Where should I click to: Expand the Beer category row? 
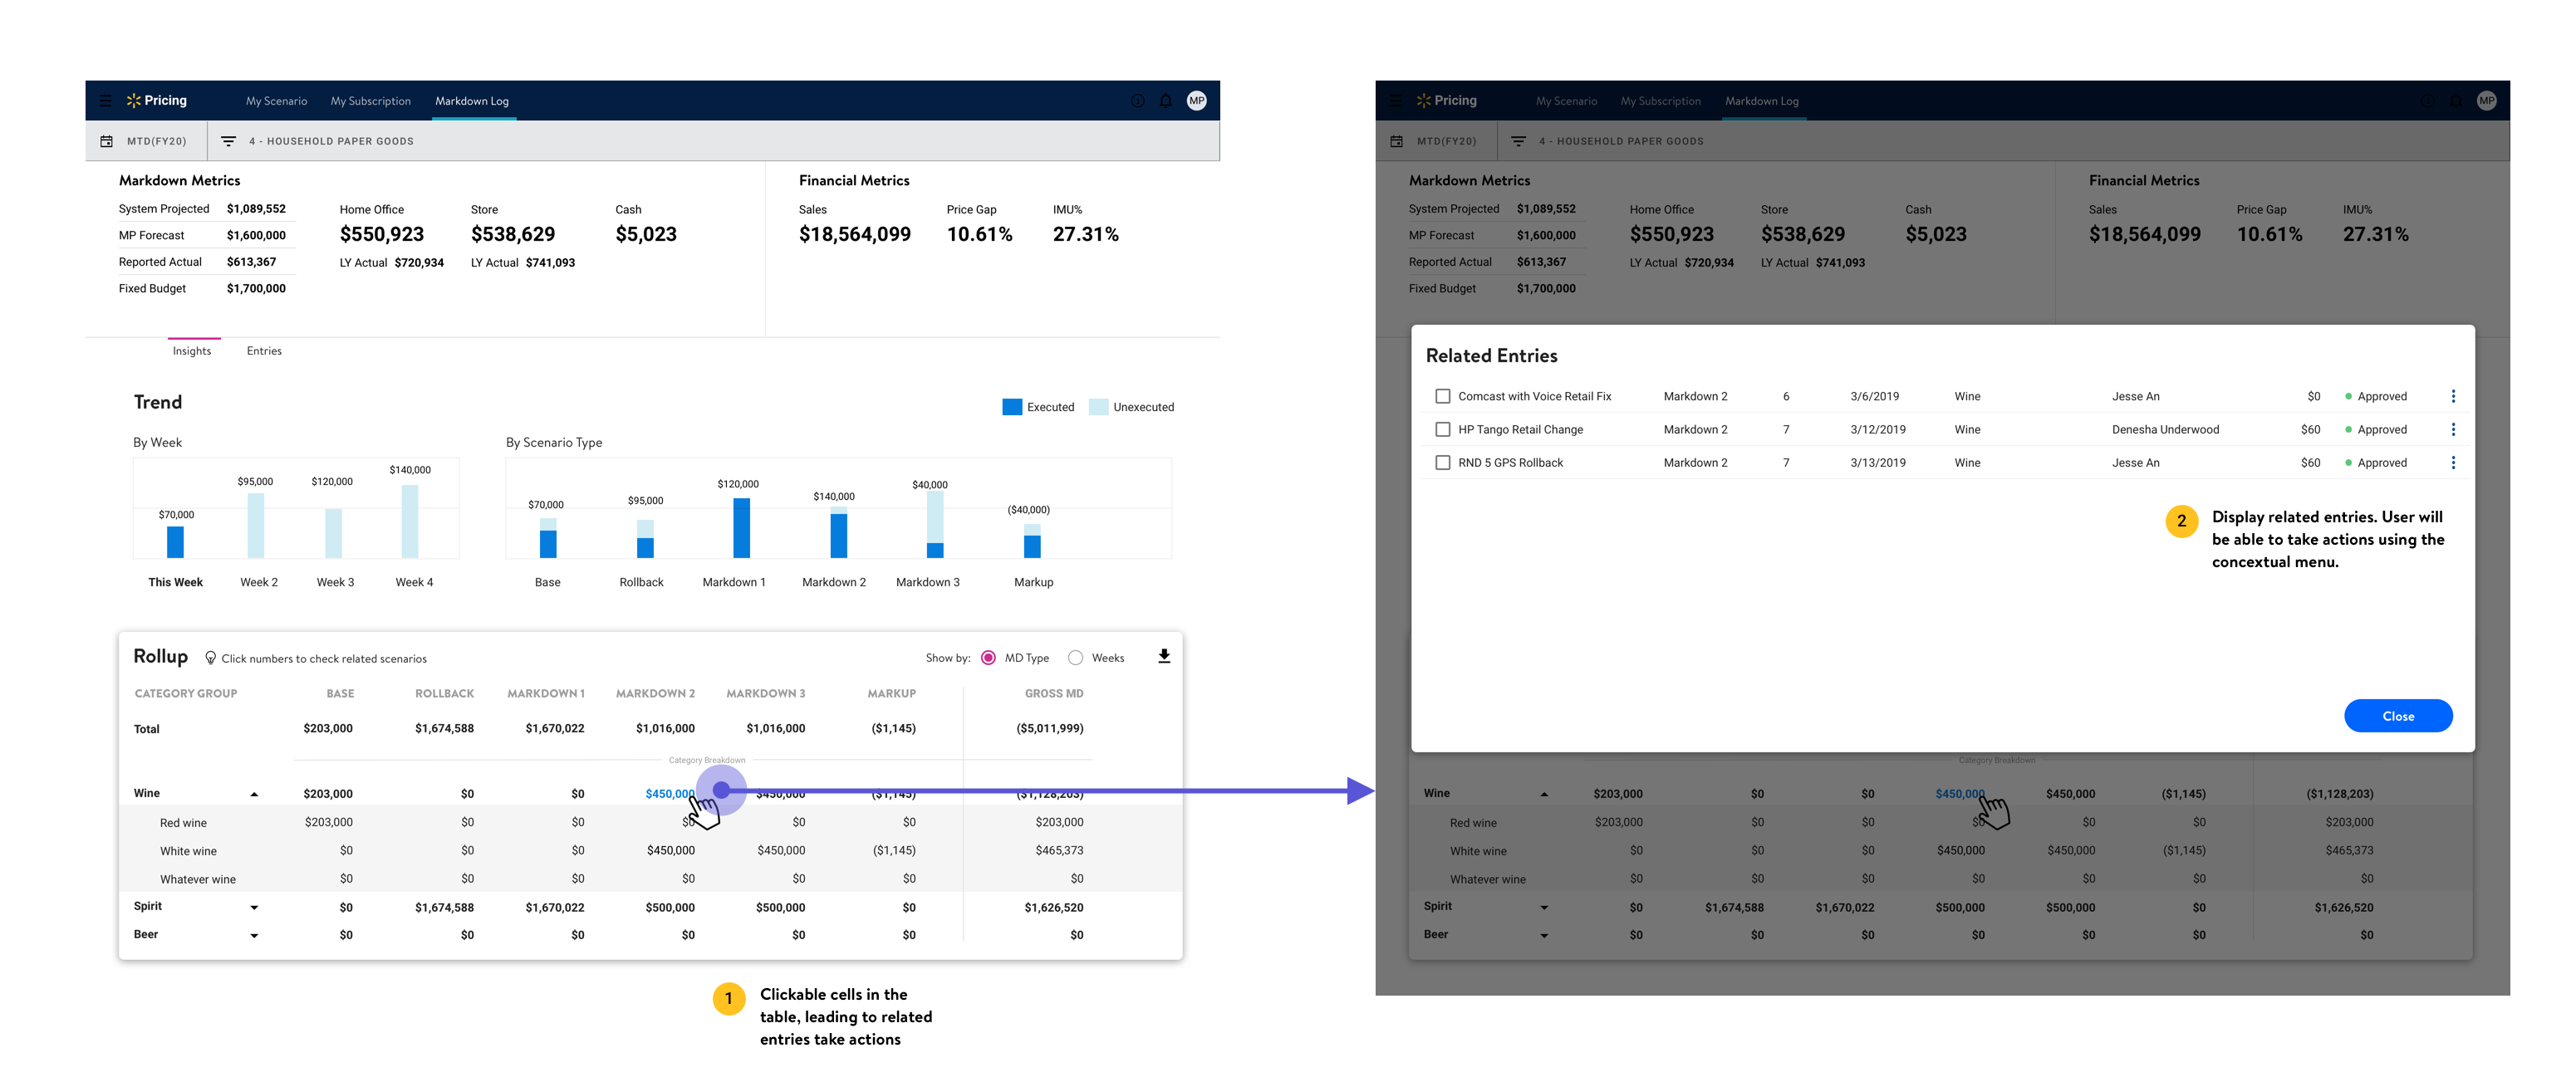(x=254, y=935)
